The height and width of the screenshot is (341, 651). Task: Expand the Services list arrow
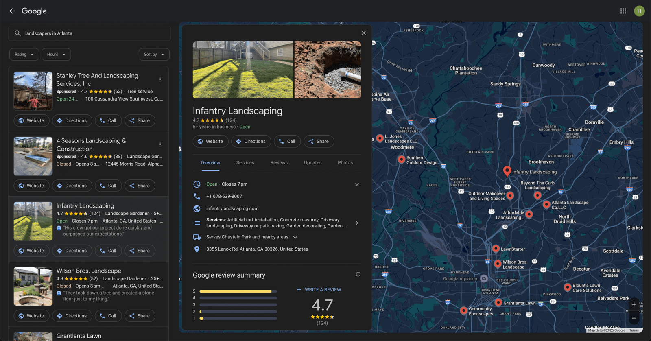357,223
